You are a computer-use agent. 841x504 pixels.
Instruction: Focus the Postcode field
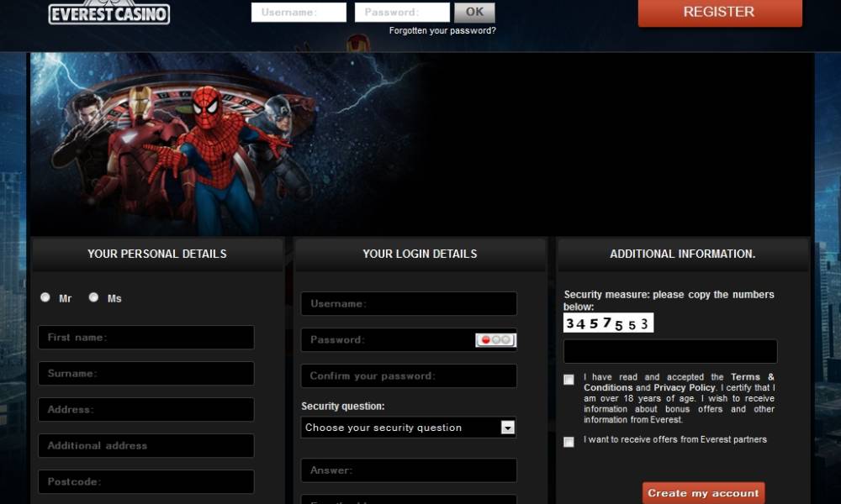tap(145, 481)
